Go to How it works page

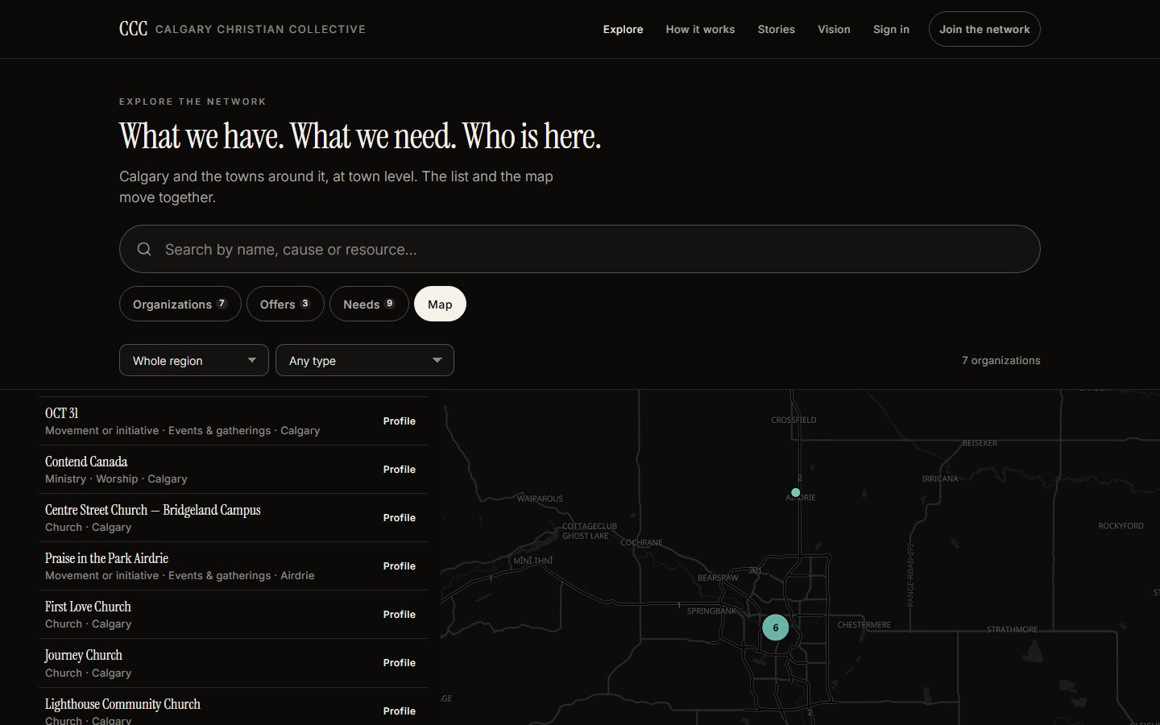point(700,29)
